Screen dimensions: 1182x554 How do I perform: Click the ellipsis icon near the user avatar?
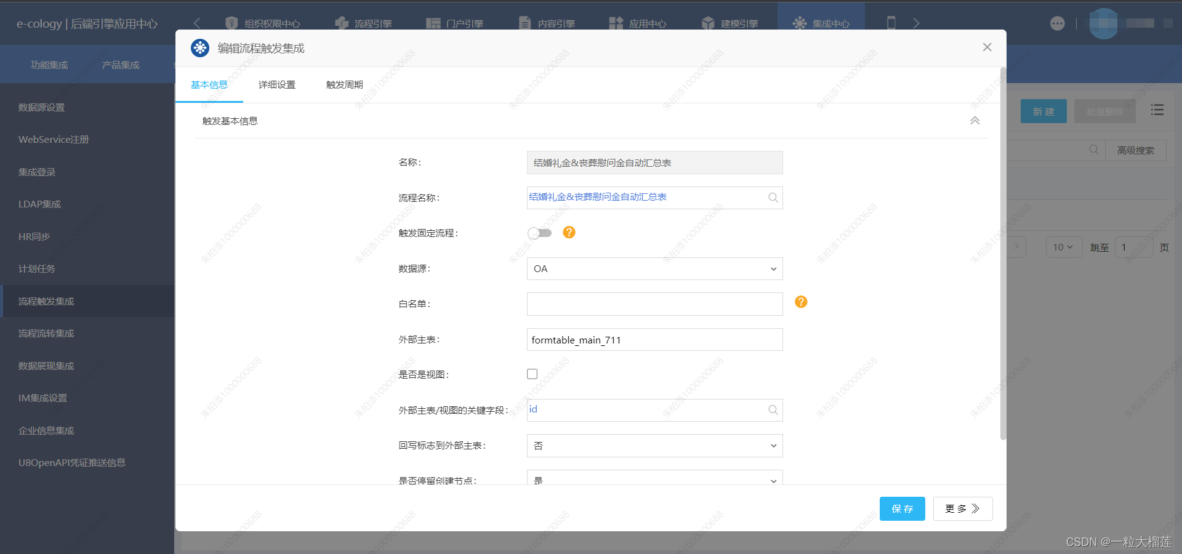(x=1057, y=23)
